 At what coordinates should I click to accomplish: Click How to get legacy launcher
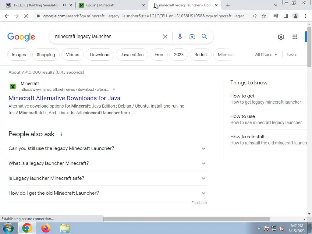tap(268, 99)
